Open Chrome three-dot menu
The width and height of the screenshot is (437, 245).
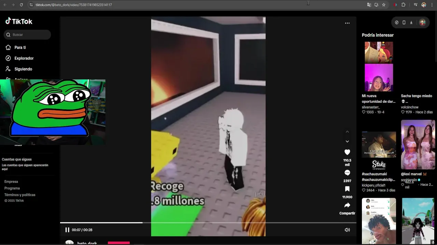(432, 5)
